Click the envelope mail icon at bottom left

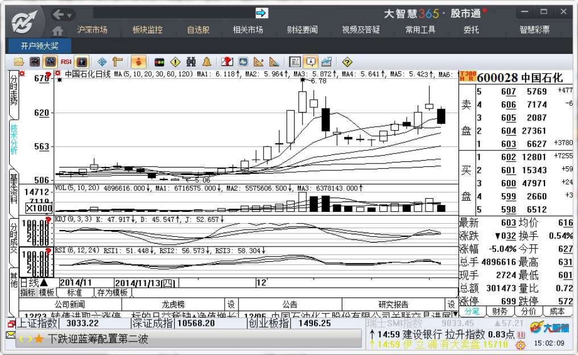(11, 335)
